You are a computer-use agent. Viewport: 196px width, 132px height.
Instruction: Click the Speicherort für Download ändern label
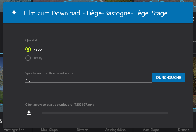tap(50, 73)
